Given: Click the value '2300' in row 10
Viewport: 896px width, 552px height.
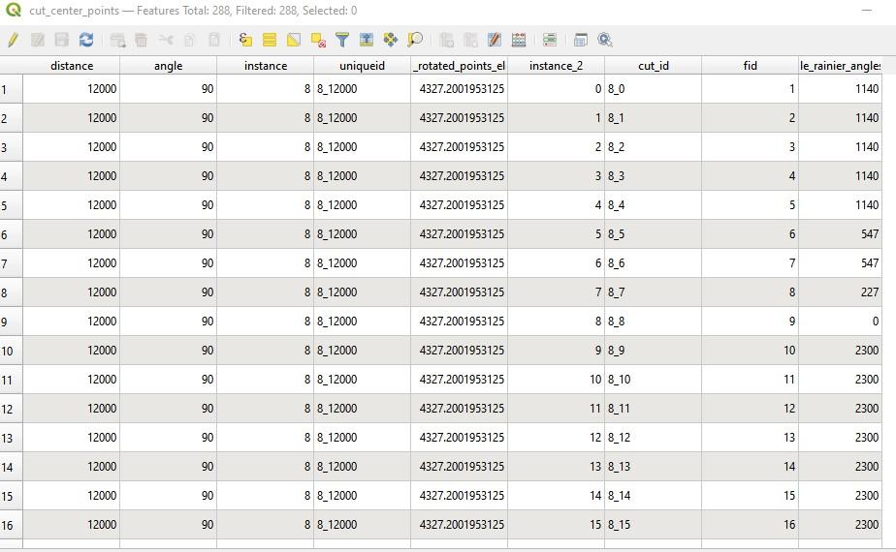Looking at the screenshot, I should coord(867,350).
